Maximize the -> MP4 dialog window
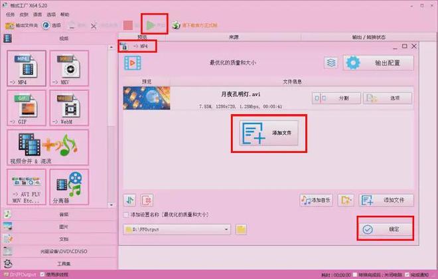The image size is (438, 279). coord(404,46)
